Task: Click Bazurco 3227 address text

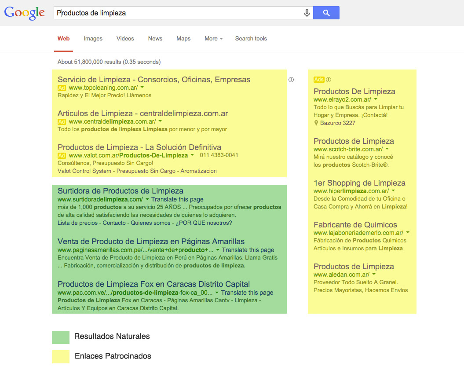Action: pyautogui.click(x=338, y=123)
